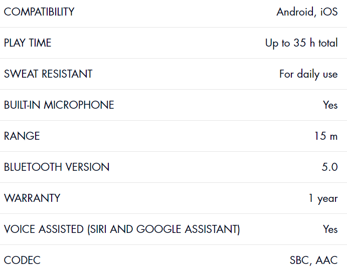Click the CODEC label

point(22,260)
